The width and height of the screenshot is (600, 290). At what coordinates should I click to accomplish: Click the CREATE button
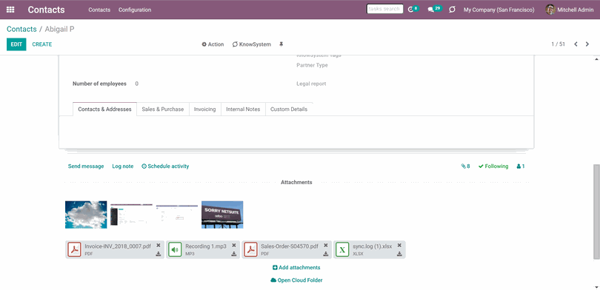pyautogui.click(x=42, y=44)
